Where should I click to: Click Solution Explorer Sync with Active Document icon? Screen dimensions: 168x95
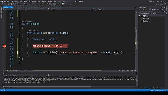tap(152, 9)
